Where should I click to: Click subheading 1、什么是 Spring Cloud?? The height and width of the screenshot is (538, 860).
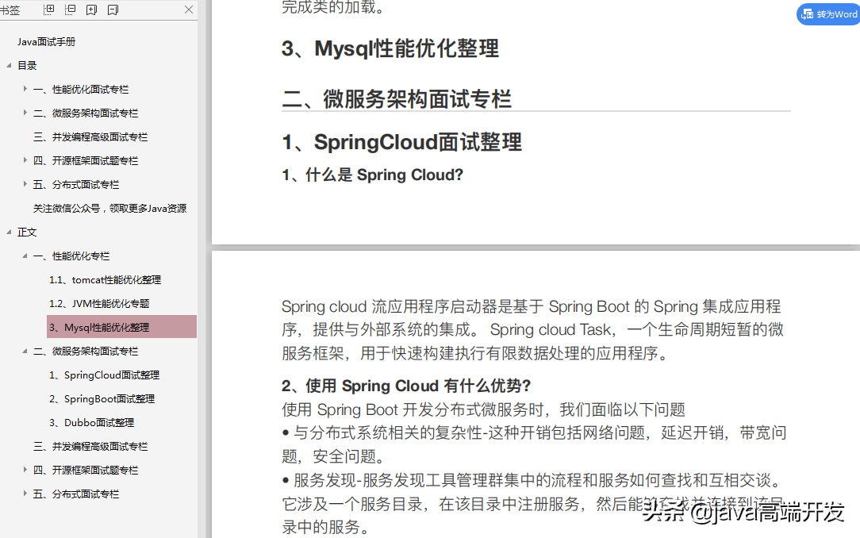(x=372, y=175)
